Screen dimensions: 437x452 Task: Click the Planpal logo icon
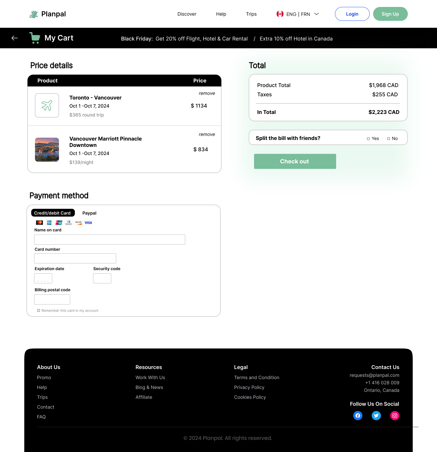[x=34, y=14]
